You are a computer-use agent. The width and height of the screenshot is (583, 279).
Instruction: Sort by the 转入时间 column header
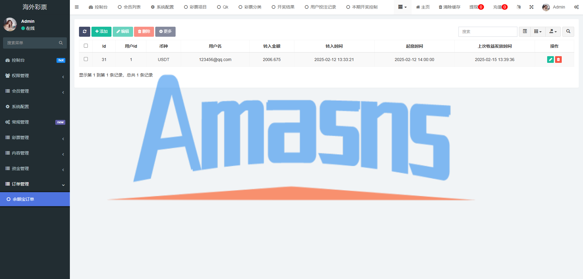pyautogui.click(x=334, y=46)
